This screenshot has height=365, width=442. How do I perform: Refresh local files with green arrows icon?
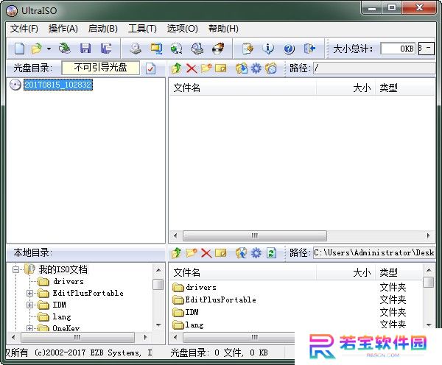pos(271,253)
